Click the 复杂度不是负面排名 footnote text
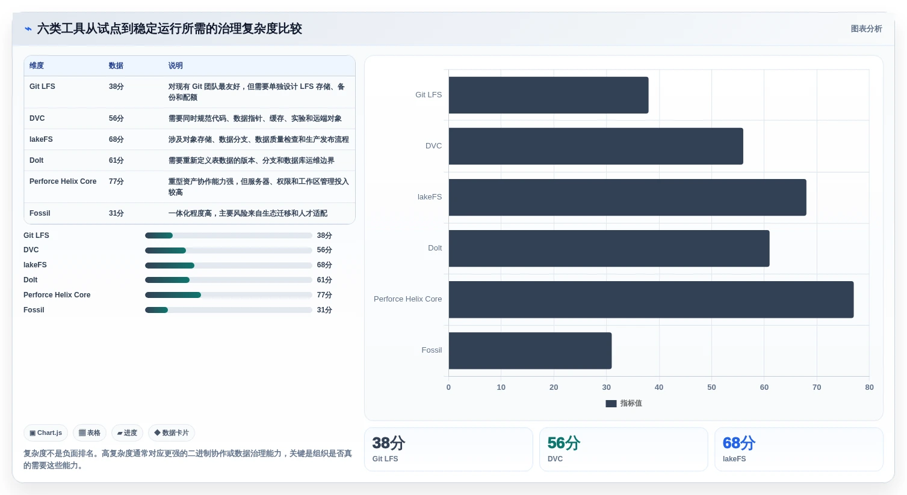The width and height of the screenshot is (907, 495). [188, 460]
